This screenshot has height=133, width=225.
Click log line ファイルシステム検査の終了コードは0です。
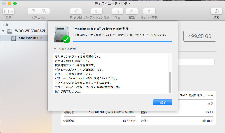point(83,83)
